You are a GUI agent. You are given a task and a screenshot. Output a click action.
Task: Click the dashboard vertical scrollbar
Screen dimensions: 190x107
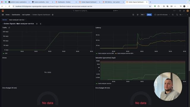pyautogui.click(x=189, y=44)
